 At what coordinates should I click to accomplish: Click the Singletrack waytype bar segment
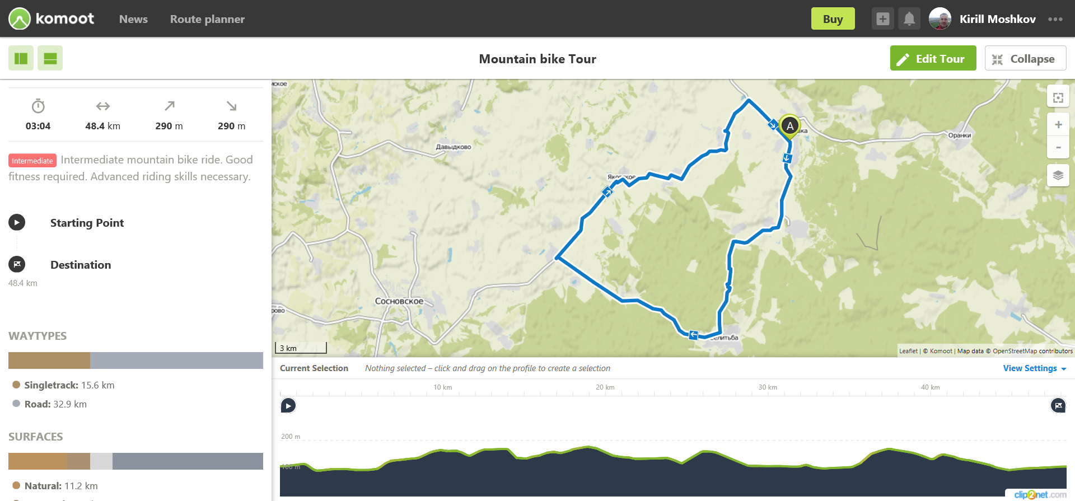tap(49, 360)
